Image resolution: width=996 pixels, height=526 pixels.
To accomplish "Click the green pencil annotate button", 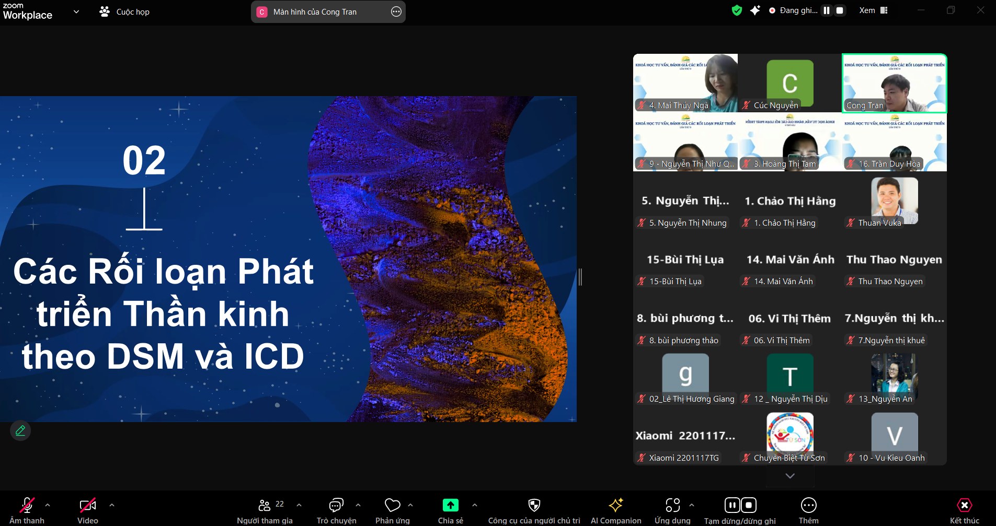I will [20, 430].
